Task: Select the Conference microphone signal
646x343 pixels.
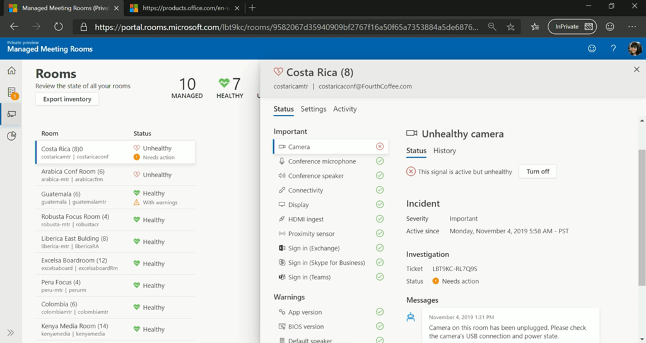Action: [322, 161]
